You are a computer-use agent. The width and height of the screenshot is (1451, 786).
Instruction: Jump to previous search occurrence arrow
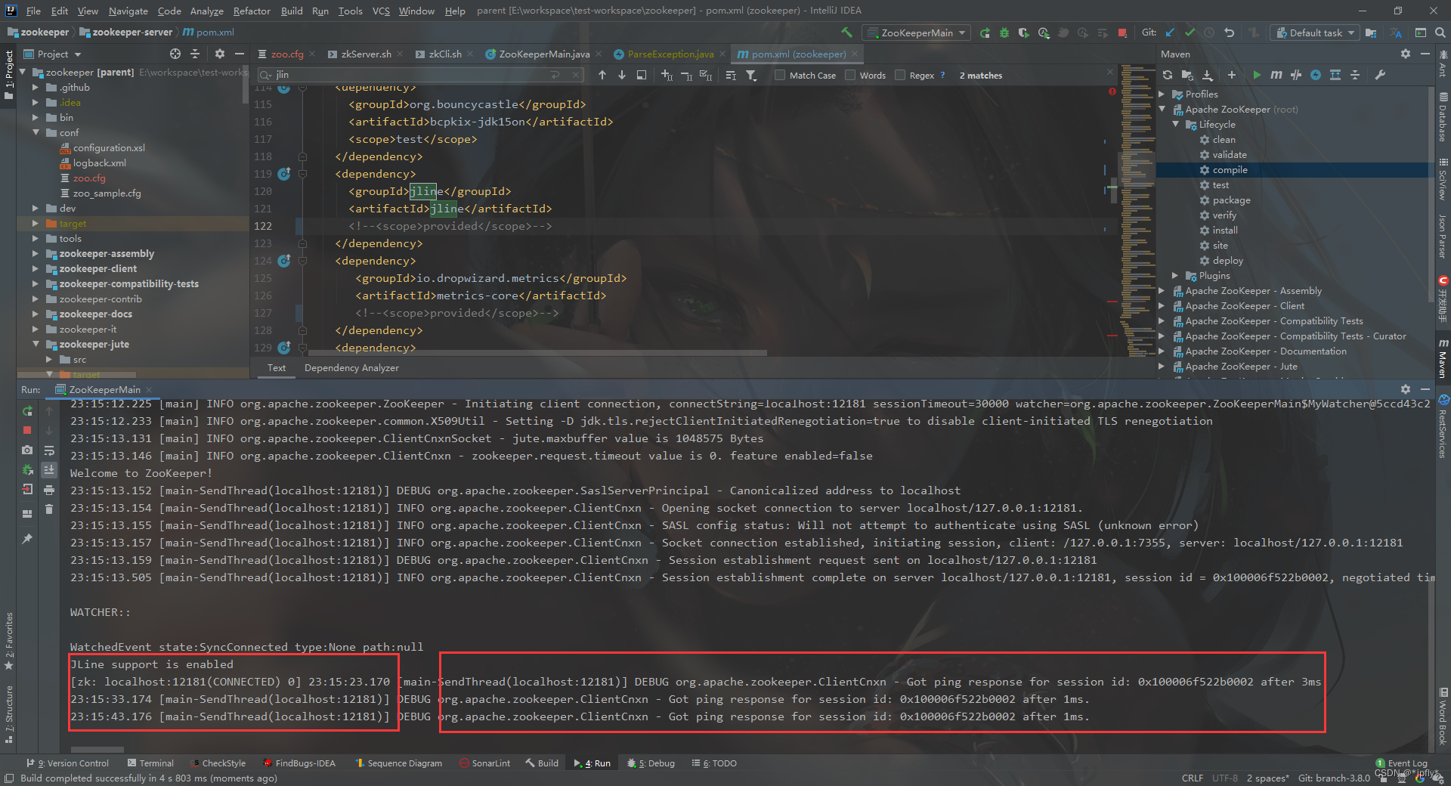[602, 75]
